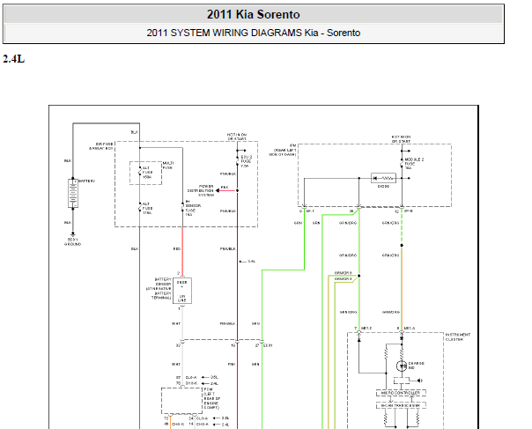
Task: Click the ALT fuse 150A symbol in multi fuse
Action: (140, 172)
